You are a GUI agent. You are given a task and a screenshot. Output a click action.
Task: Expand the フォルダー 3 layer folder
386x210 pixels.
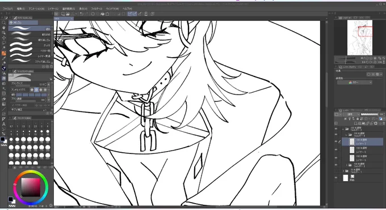(347, 165)
